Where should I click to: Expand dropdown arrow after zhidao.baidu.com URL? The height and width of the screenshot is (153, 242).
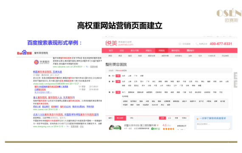click(x=81, y=84)
